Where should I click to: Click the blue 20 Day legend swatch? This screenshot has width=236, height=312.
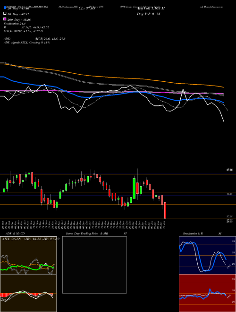coord(5,8)
